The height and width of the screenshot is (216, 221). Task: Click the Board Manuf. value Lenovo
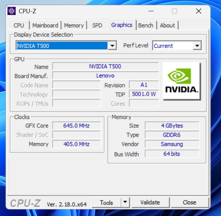click(x=105, y=76)
